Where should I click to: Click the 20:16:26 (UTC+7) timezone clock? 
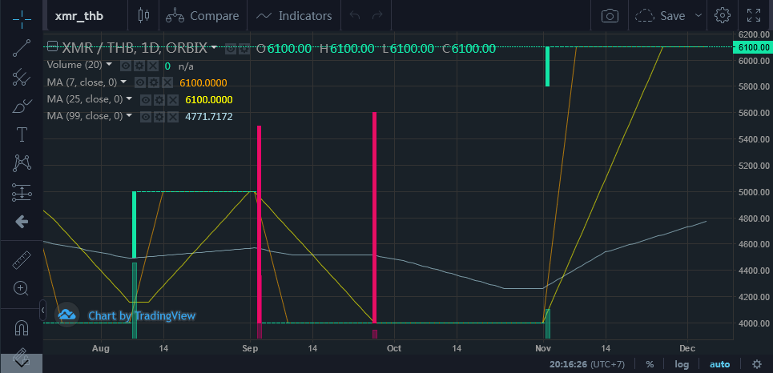click(587, 365)
